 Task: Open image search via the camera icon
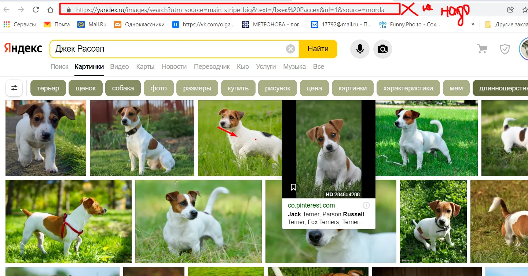(383, 49)
